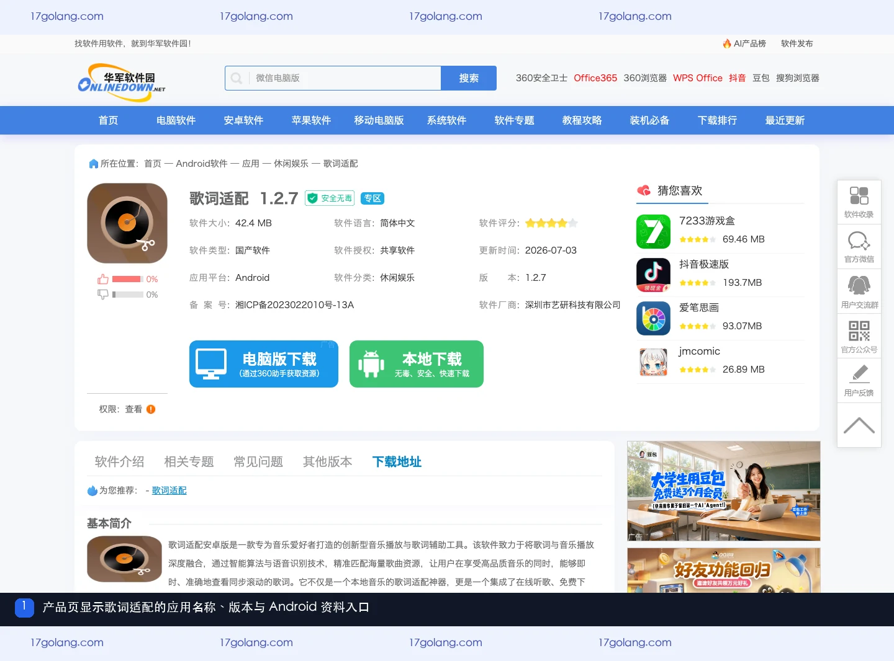Open 装机必备 in the navigation bar
This screenshot has height=661, width=894.
point(650,120)
